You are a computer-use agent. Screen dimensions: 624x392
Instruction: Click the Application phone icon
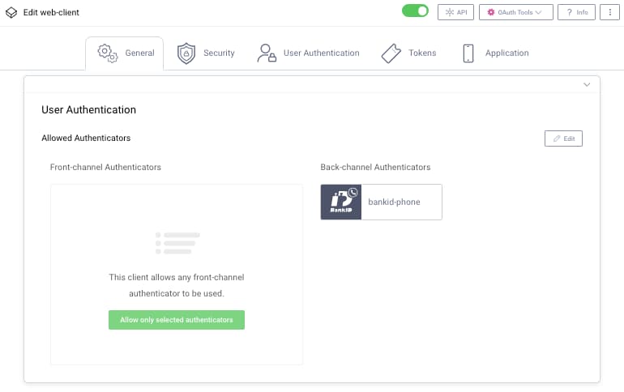point(468,53)
